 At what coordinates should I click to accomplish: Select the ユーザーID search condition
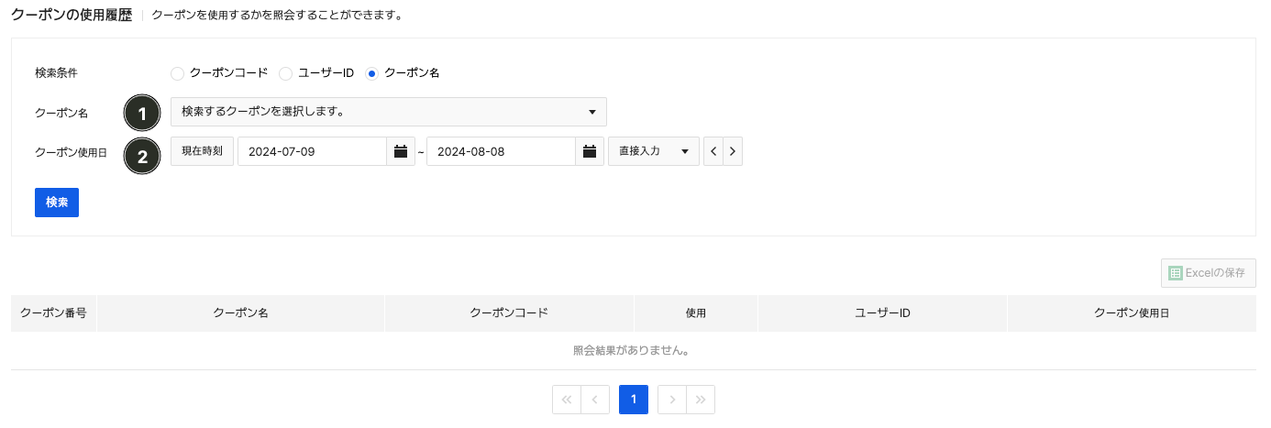(x=285, y=73)
